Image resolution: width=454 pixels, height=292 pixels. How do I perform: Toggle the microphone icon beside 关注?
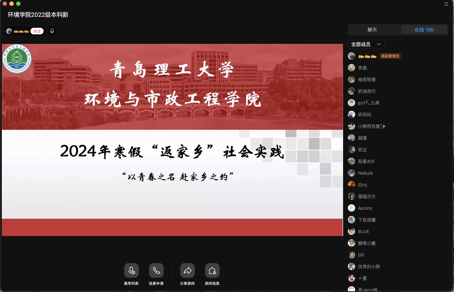(x=52, y=31)
